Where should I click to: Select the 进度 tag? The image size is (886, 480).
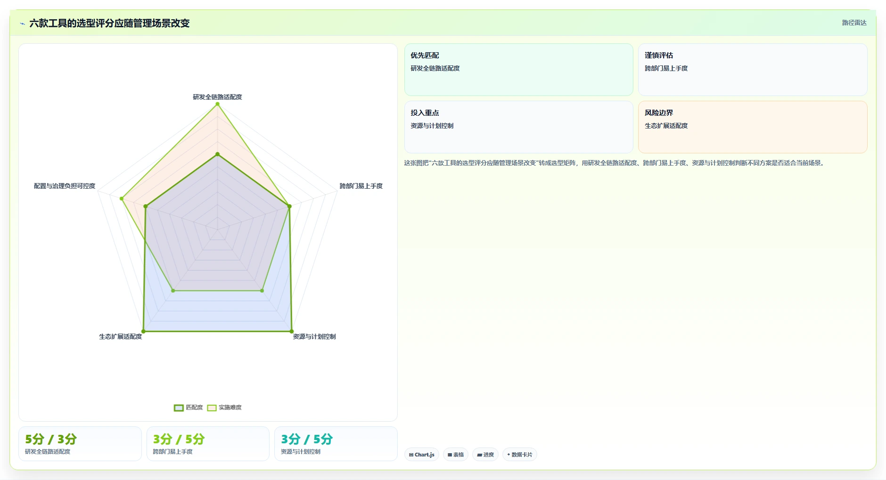(485, 455)
